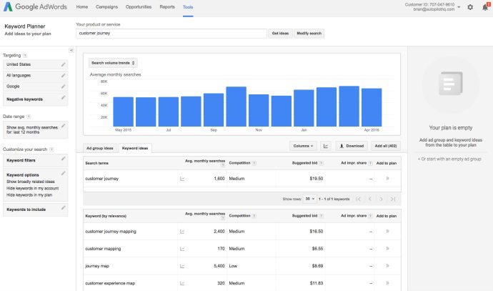Go to the previous results page
Image resolution: width=493 pixels, height=291 pixels.
(370, 199)
